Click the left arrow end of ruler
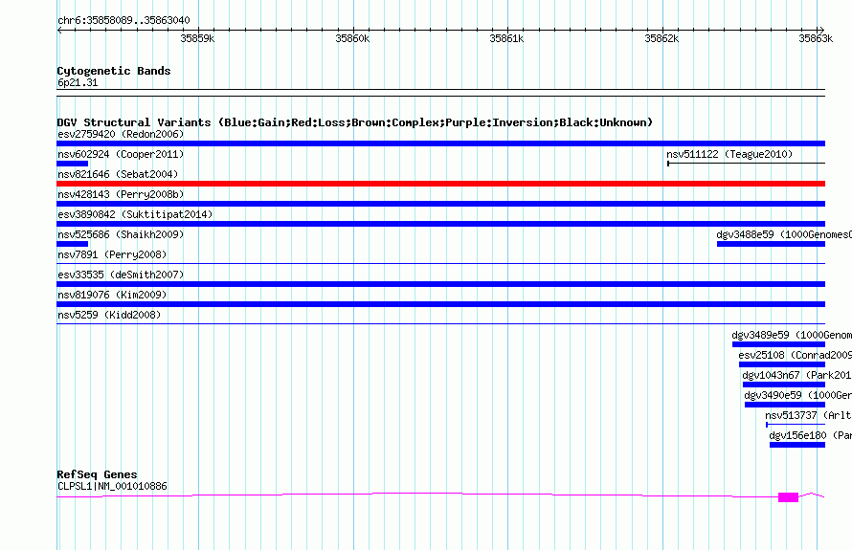The height and width of the screenshot is (550, 852). pyautogui.click(x=59, y=30)
